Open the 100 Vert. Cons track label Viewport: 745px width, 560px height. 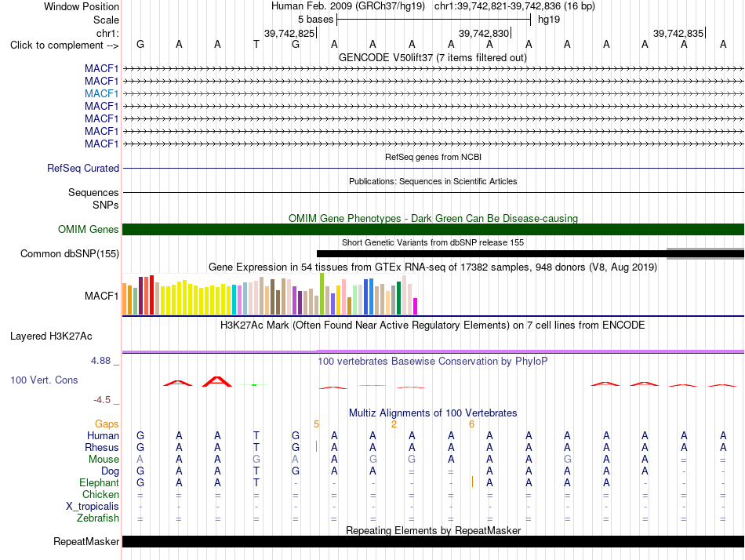[44, 380]
